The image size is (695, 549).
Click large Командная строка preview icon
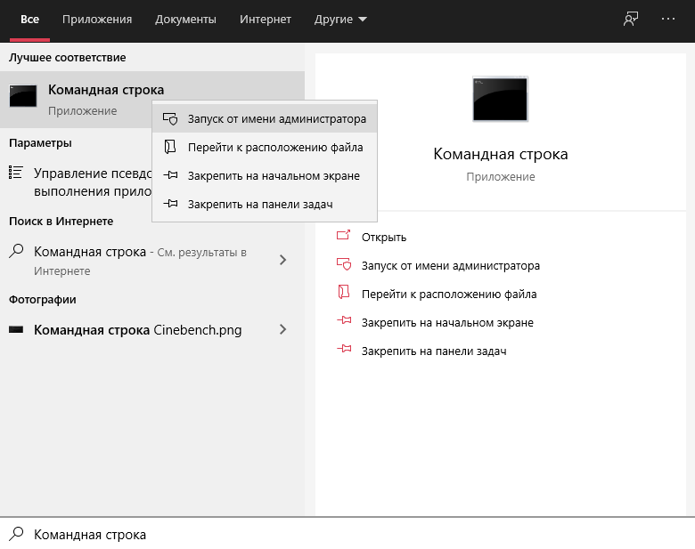tap(501, 99)
